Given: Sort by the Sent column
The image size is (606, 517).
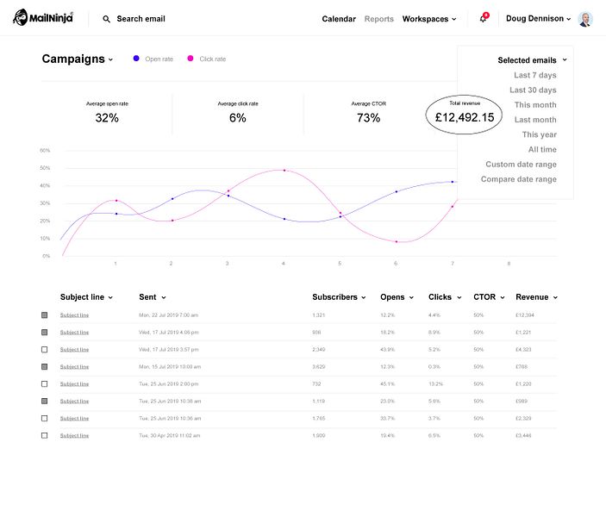Looking at the screenshot, I should point(153,297).
